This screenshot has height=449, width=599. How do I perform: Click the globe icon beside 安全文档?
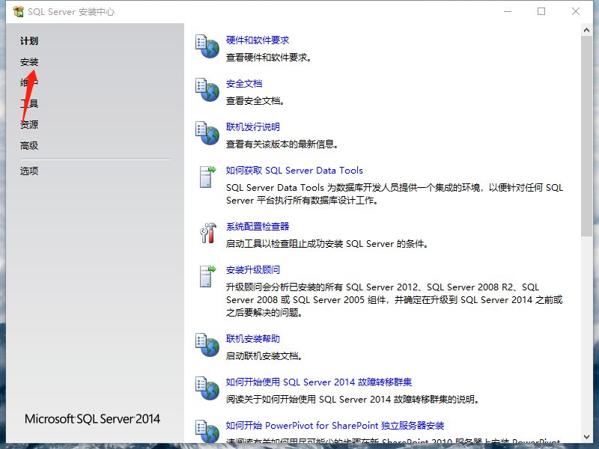point(207,90)
